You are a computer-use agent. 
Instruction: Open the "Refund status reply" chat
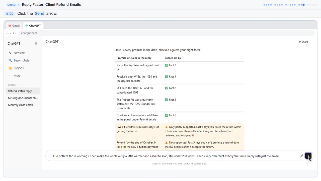point(23,91)
